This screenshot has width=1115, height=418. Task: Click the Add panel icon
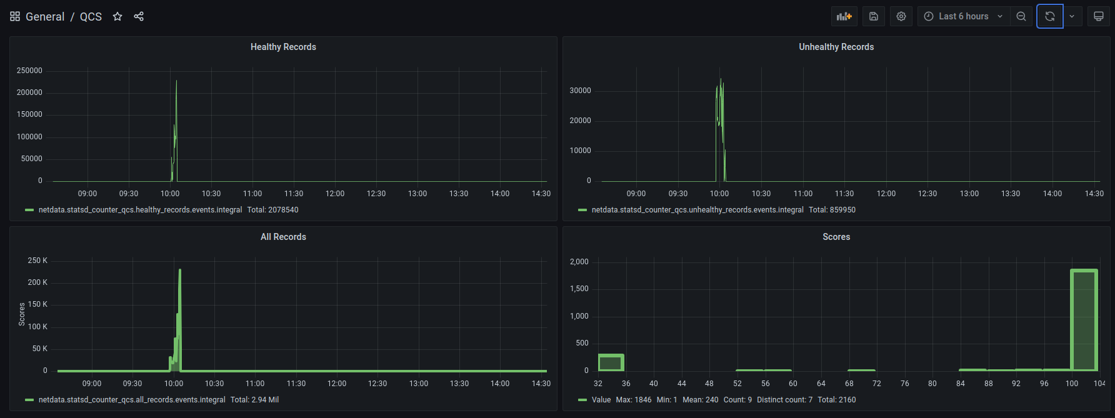pos(844,16)
